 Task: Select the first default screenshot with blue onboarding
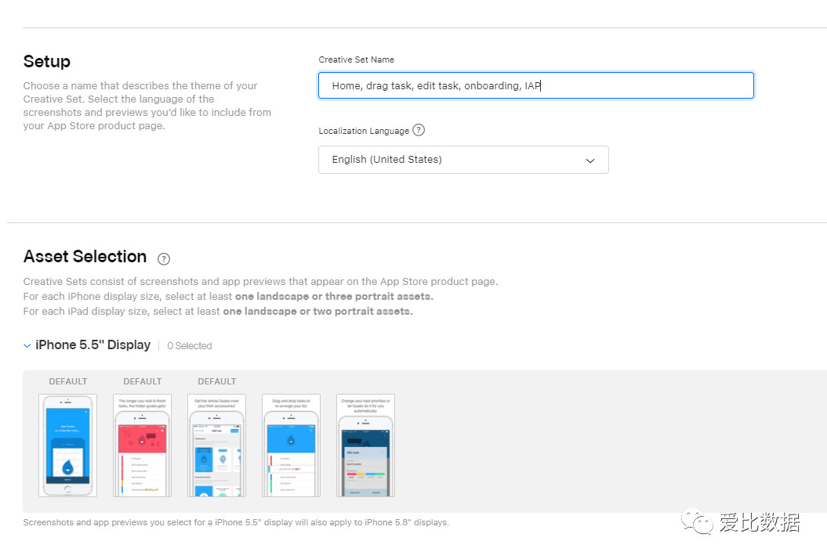[67, 445]
